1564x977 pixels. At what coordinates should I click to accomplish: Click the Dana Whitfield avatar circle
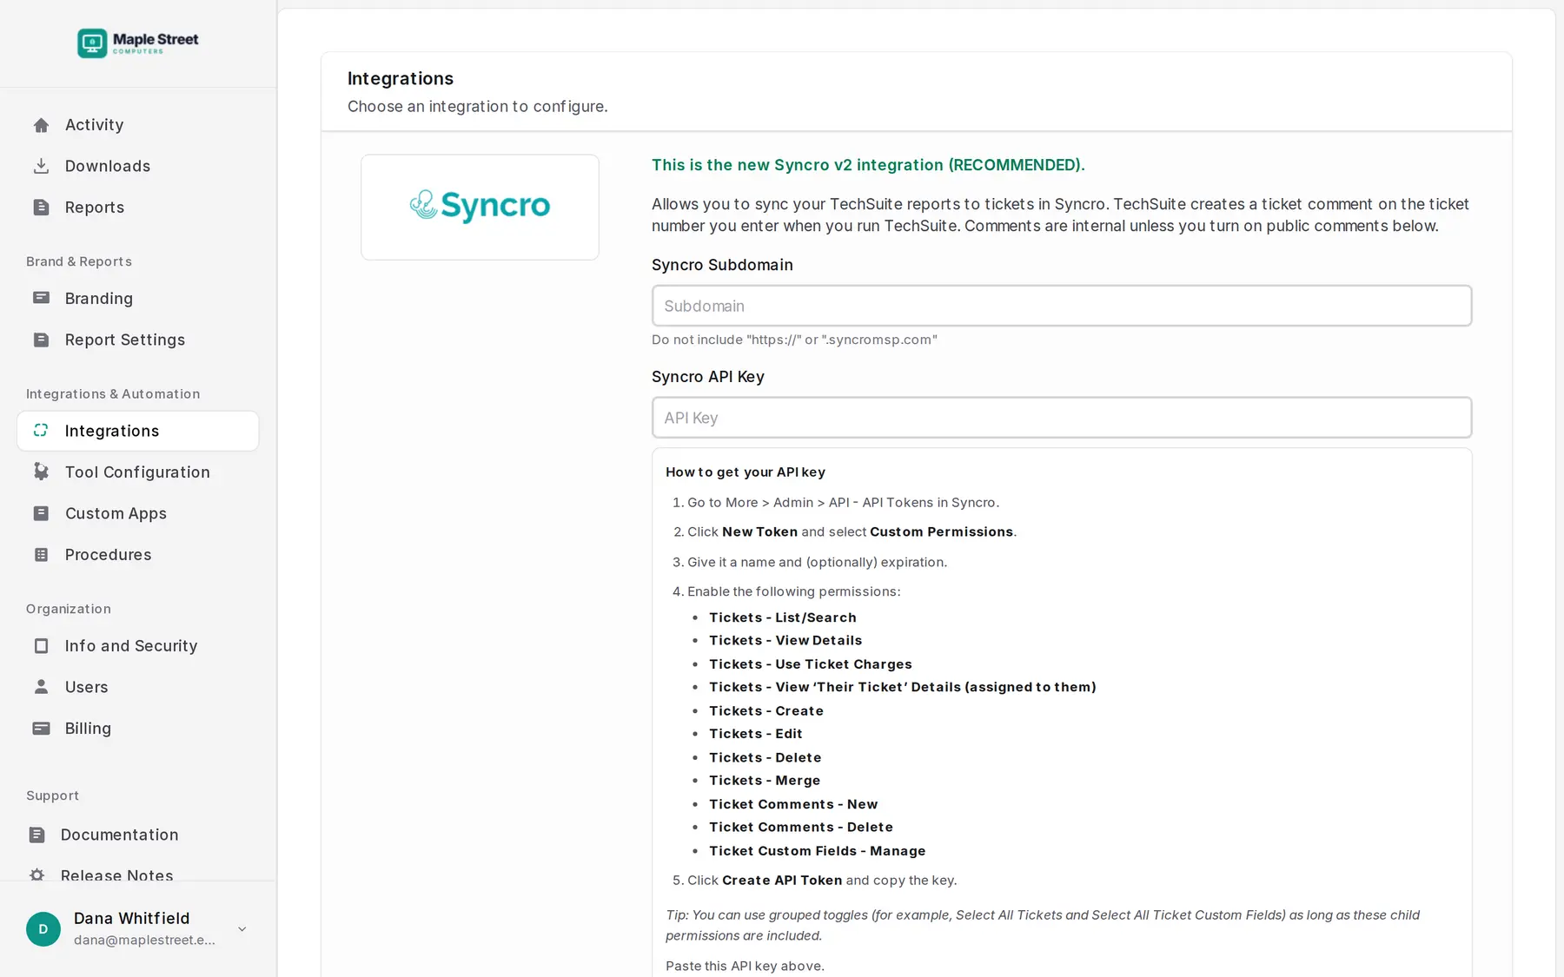click(43, 929)
